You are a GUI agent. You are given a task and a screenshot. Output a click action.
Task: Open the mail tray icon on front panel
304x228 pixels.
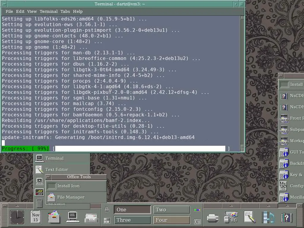pos(91,218)
